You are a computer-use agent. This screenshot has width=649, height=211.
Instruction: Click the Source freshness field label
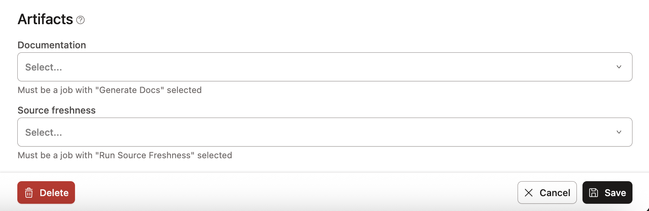(56, 110)
